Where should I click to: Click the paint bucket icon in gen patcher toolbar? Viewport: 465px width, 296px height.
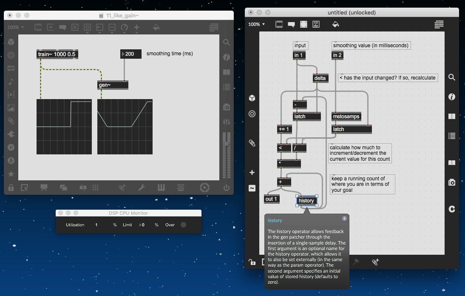pyautogui.click(x=335, y=24)
